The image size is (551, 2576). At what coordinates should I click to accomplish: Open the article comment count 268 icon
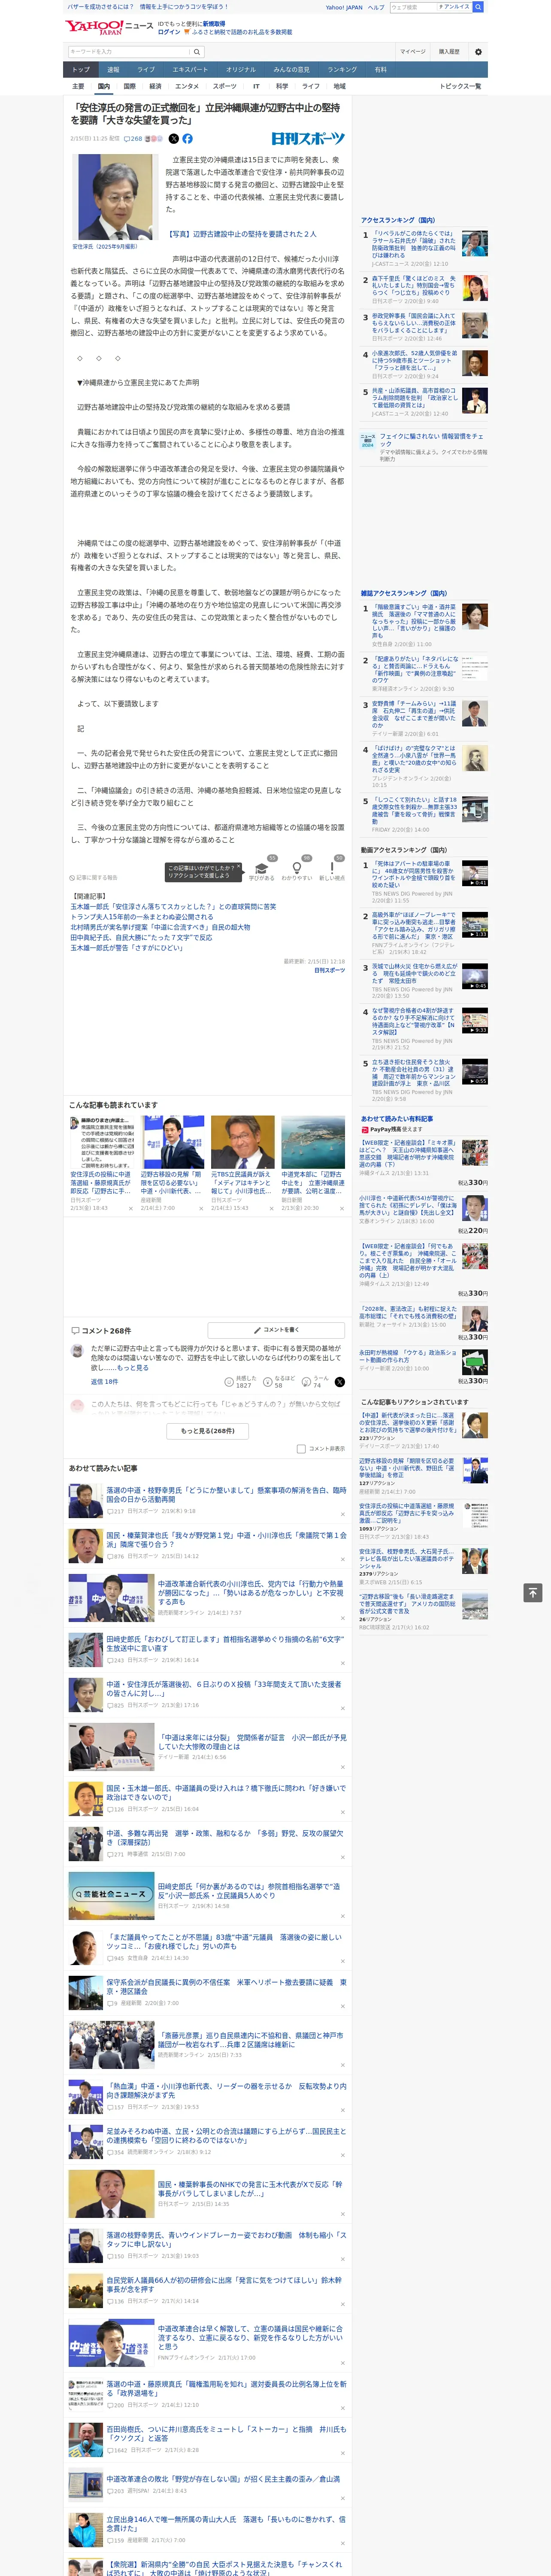[133, 139]
